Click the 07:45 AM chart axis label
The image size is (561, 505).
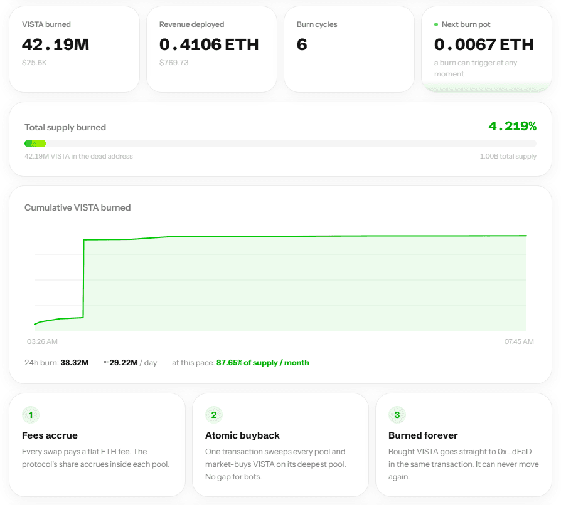pyautogui.click(x=519, y=341)
